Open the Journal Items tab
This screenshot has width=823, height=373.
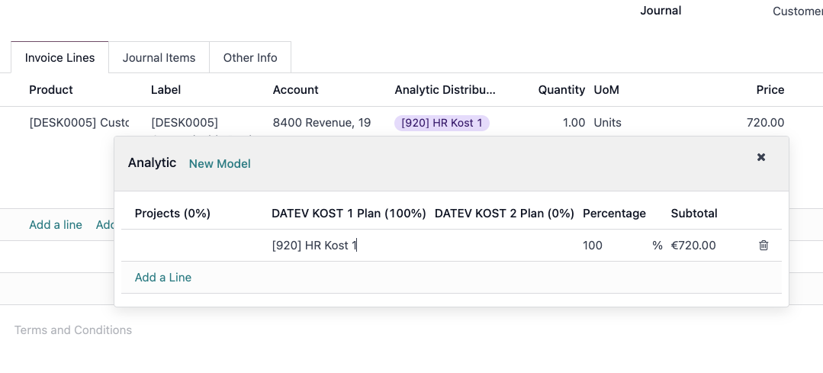(159, 58)
